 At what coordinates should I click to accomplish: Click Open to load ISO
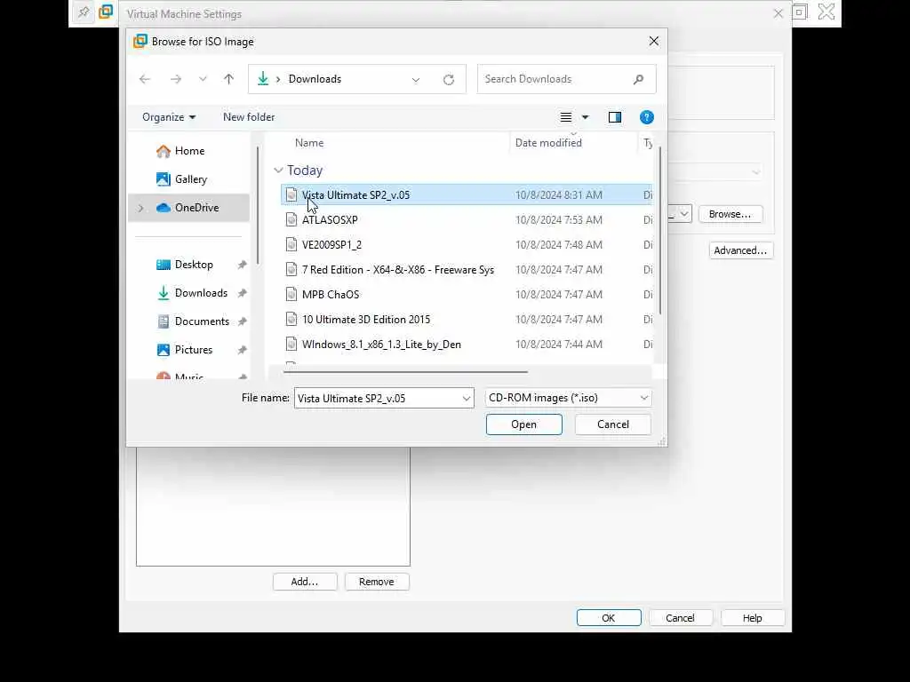pyautogui.click(x=524, y=424)
